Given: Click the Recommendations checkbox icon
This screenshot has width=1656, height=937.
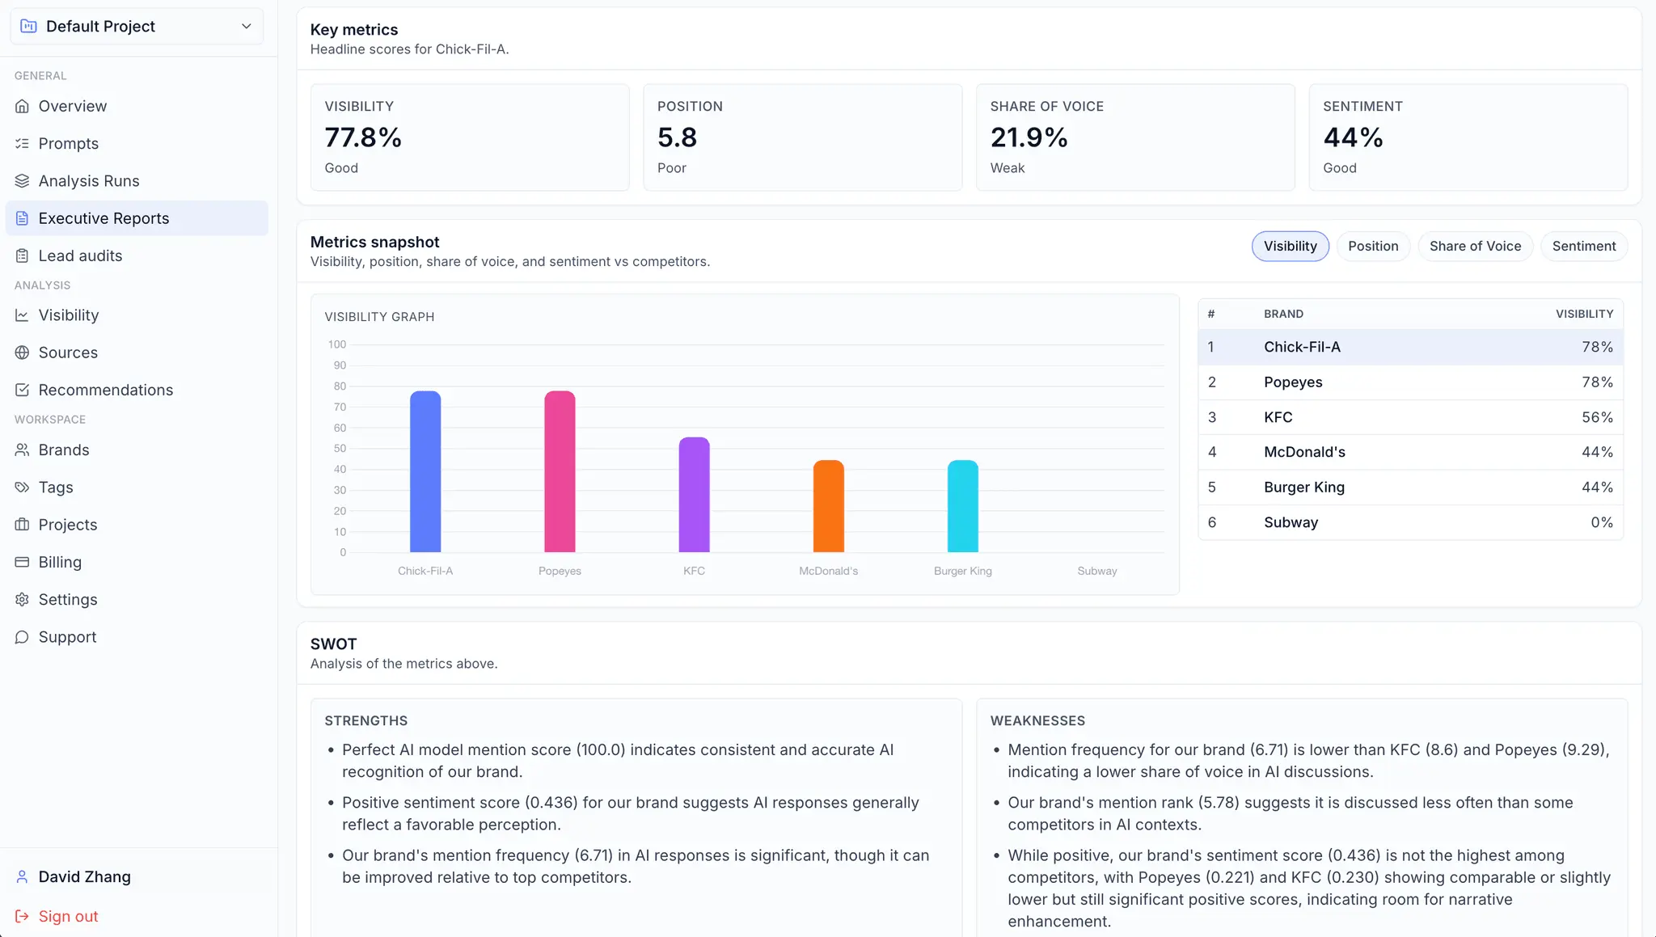Looking at the screenshot, I should [22, 390].
